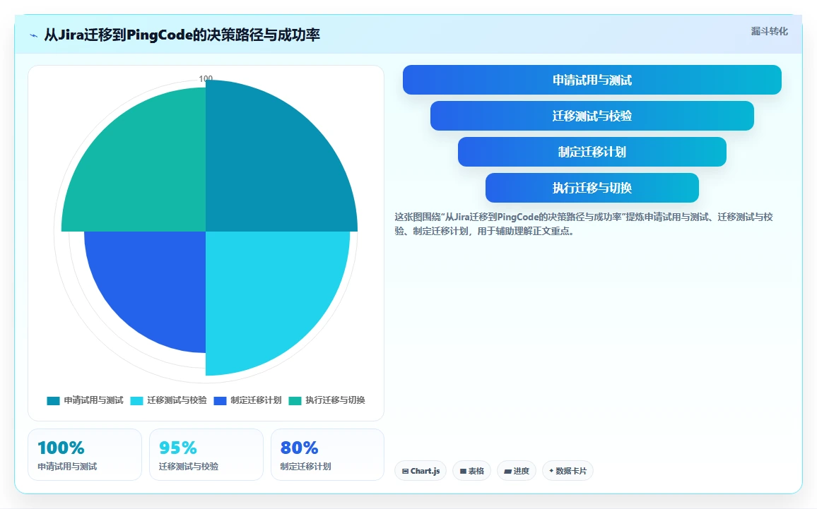This screenshot has width=817, height=509.
Task: Click the 制定迁移计划 legend label
Action: point(256,400)
